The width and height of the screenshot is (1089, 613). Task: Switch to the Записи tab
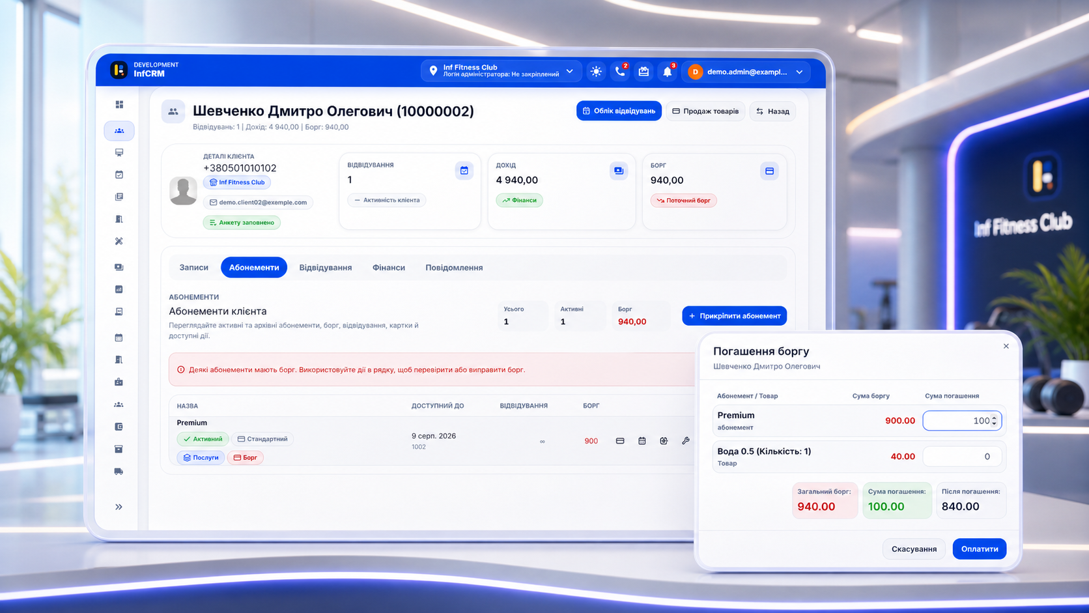(x=193, y=268)
